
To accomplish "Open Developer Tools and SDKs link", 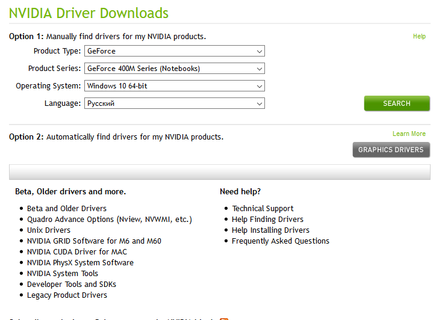I will point(72,285).
